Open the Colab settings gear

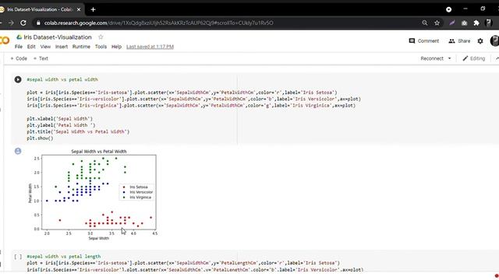tap(480, 41)
